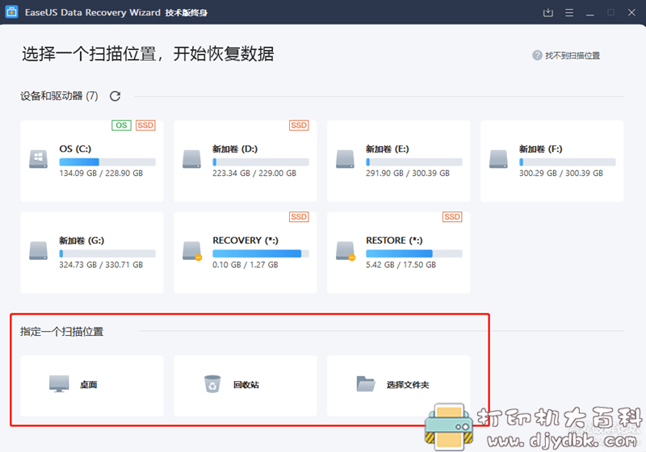Click the E drive usage bar
Viewport: 646px width, 452px height.
click(414, 161)
